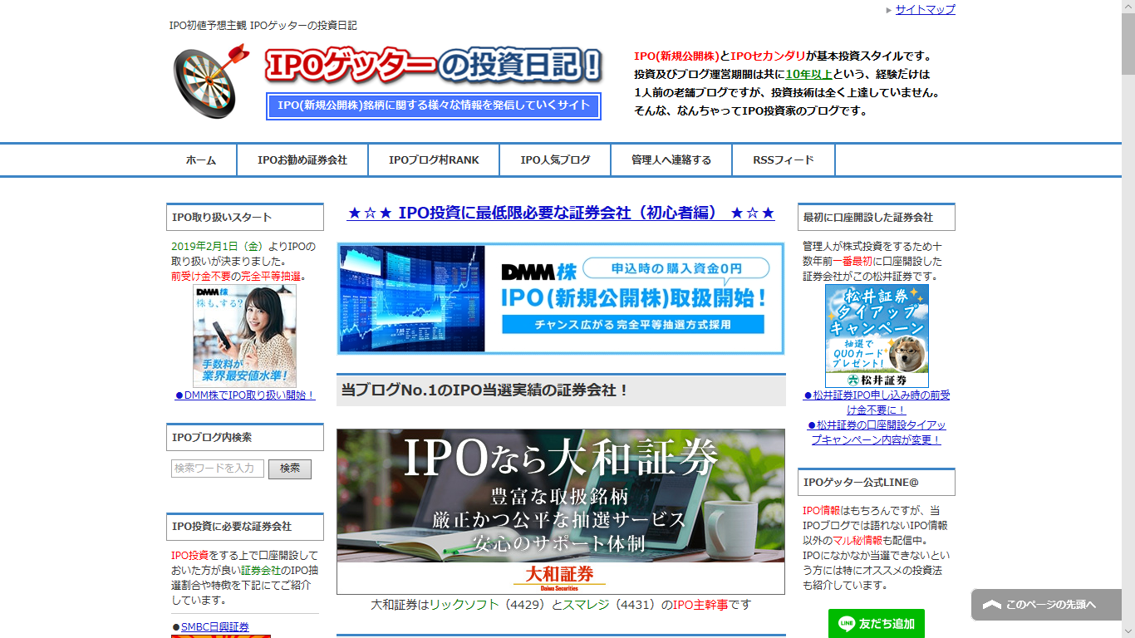Click the IPOブログ内検索 sidebar heading
Image resolution: width=1135 pixels, height=638 pixels.
(x=245, y=437)
